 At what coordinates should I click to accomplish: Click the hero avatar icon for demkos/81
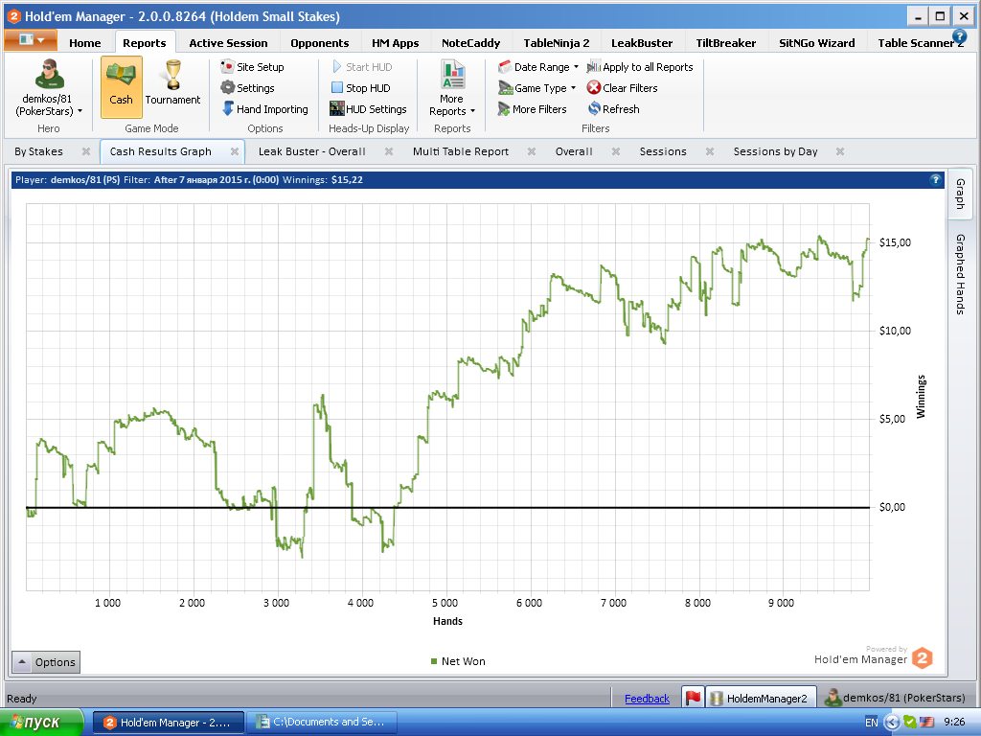[x=49, y=74]
